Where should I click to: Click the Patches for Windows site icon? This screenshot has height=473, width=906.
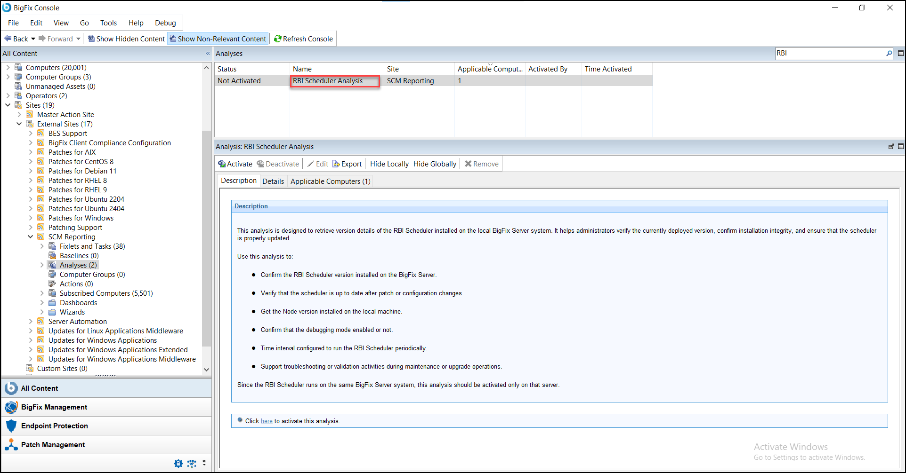pos(41,218)
